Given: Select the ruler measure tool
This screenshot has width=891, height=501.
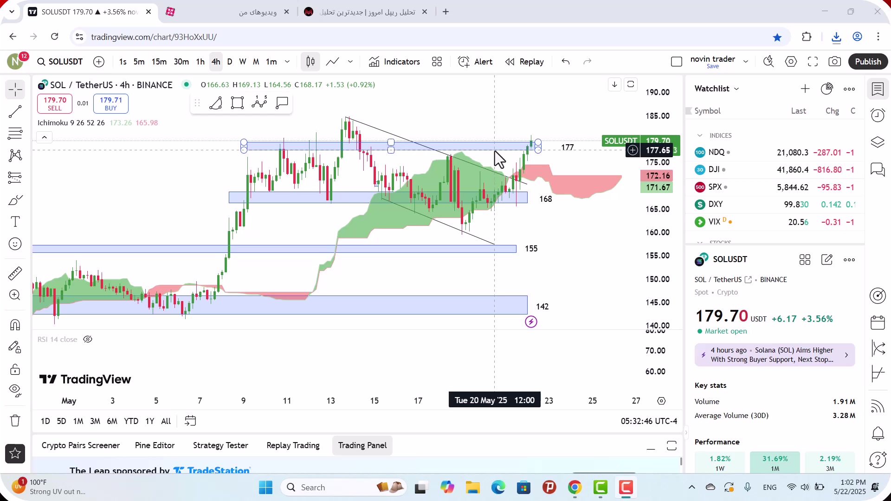Looking at the screenshot, I should (15, 273).
